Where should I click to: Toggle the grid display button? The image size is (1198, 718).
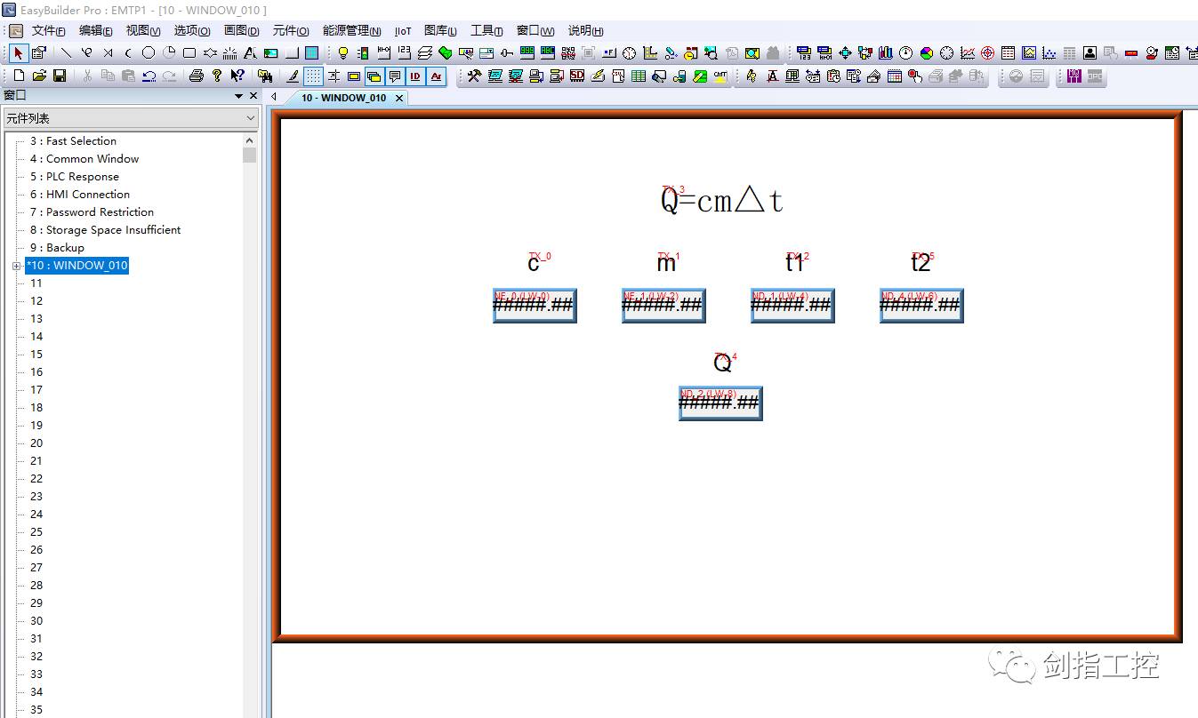313,76
